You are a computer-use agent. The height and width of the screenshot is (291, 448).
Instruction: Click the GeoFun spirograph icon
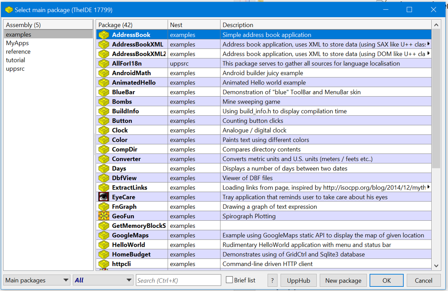click(x=103, y=216)
